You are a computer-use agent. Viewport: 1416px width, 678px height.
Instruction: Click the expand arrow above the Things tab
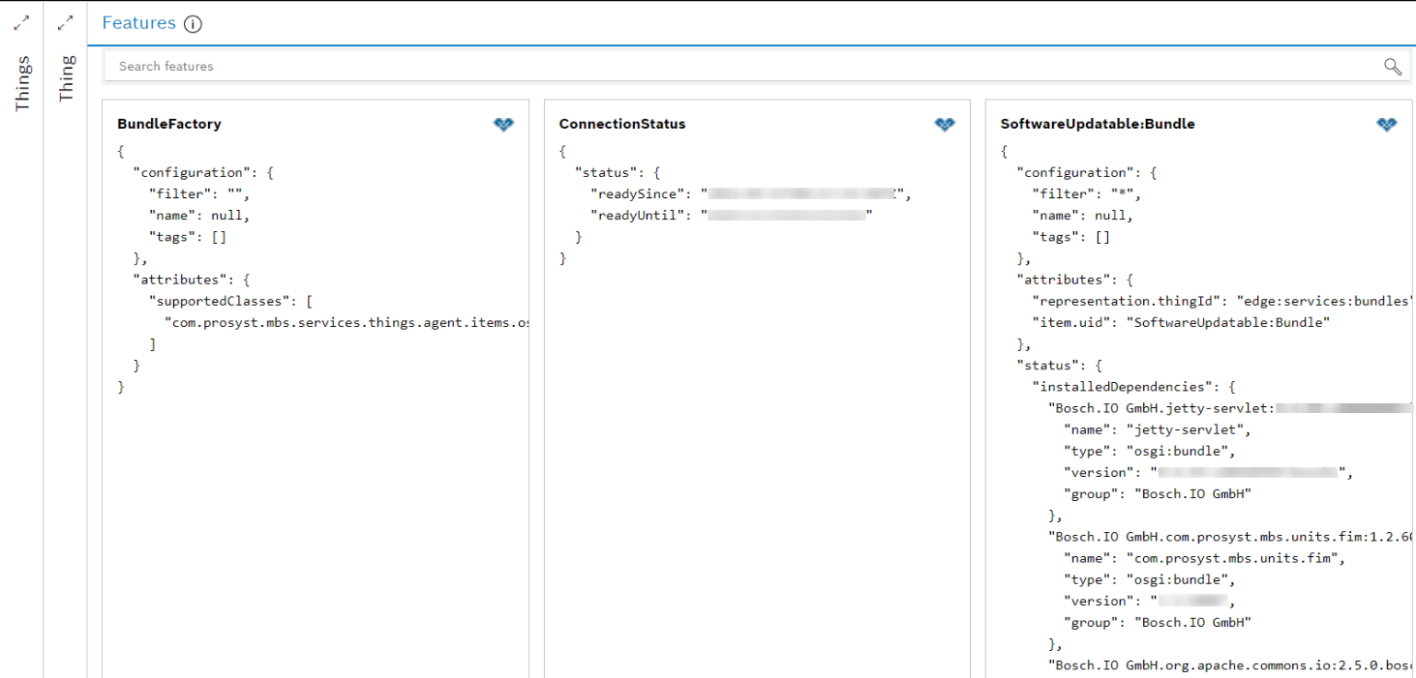[x=20, y=22]
